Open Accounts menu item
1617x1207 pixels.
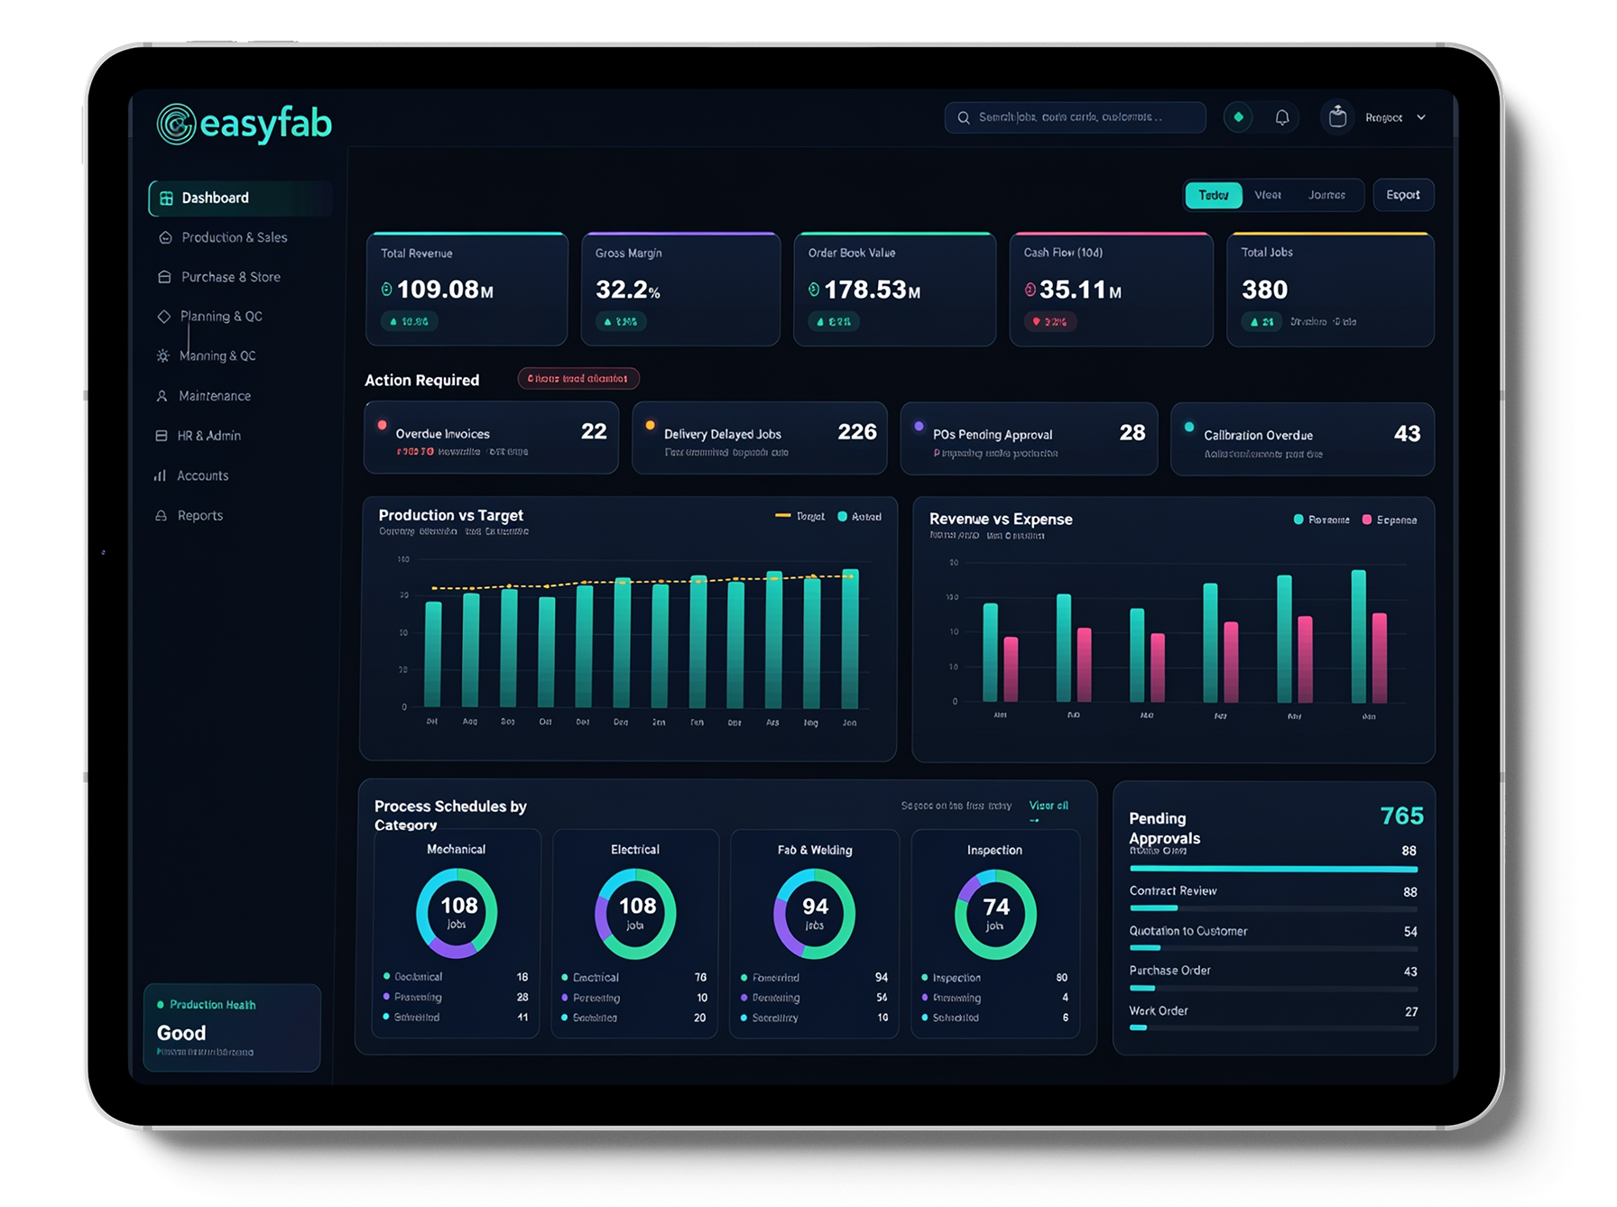(x=202, y=475)
